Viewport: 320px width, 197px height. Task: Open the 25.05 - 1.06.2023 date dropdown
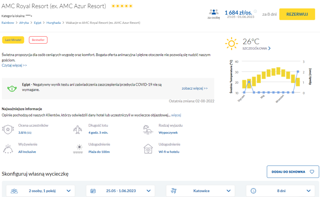(x=120, y=191)
